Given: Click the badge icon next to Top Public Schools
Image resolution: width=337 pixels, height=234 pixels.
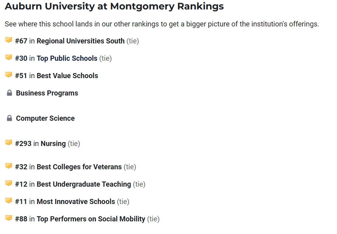Looking at the screenshot, I should (x=9, y=58).
